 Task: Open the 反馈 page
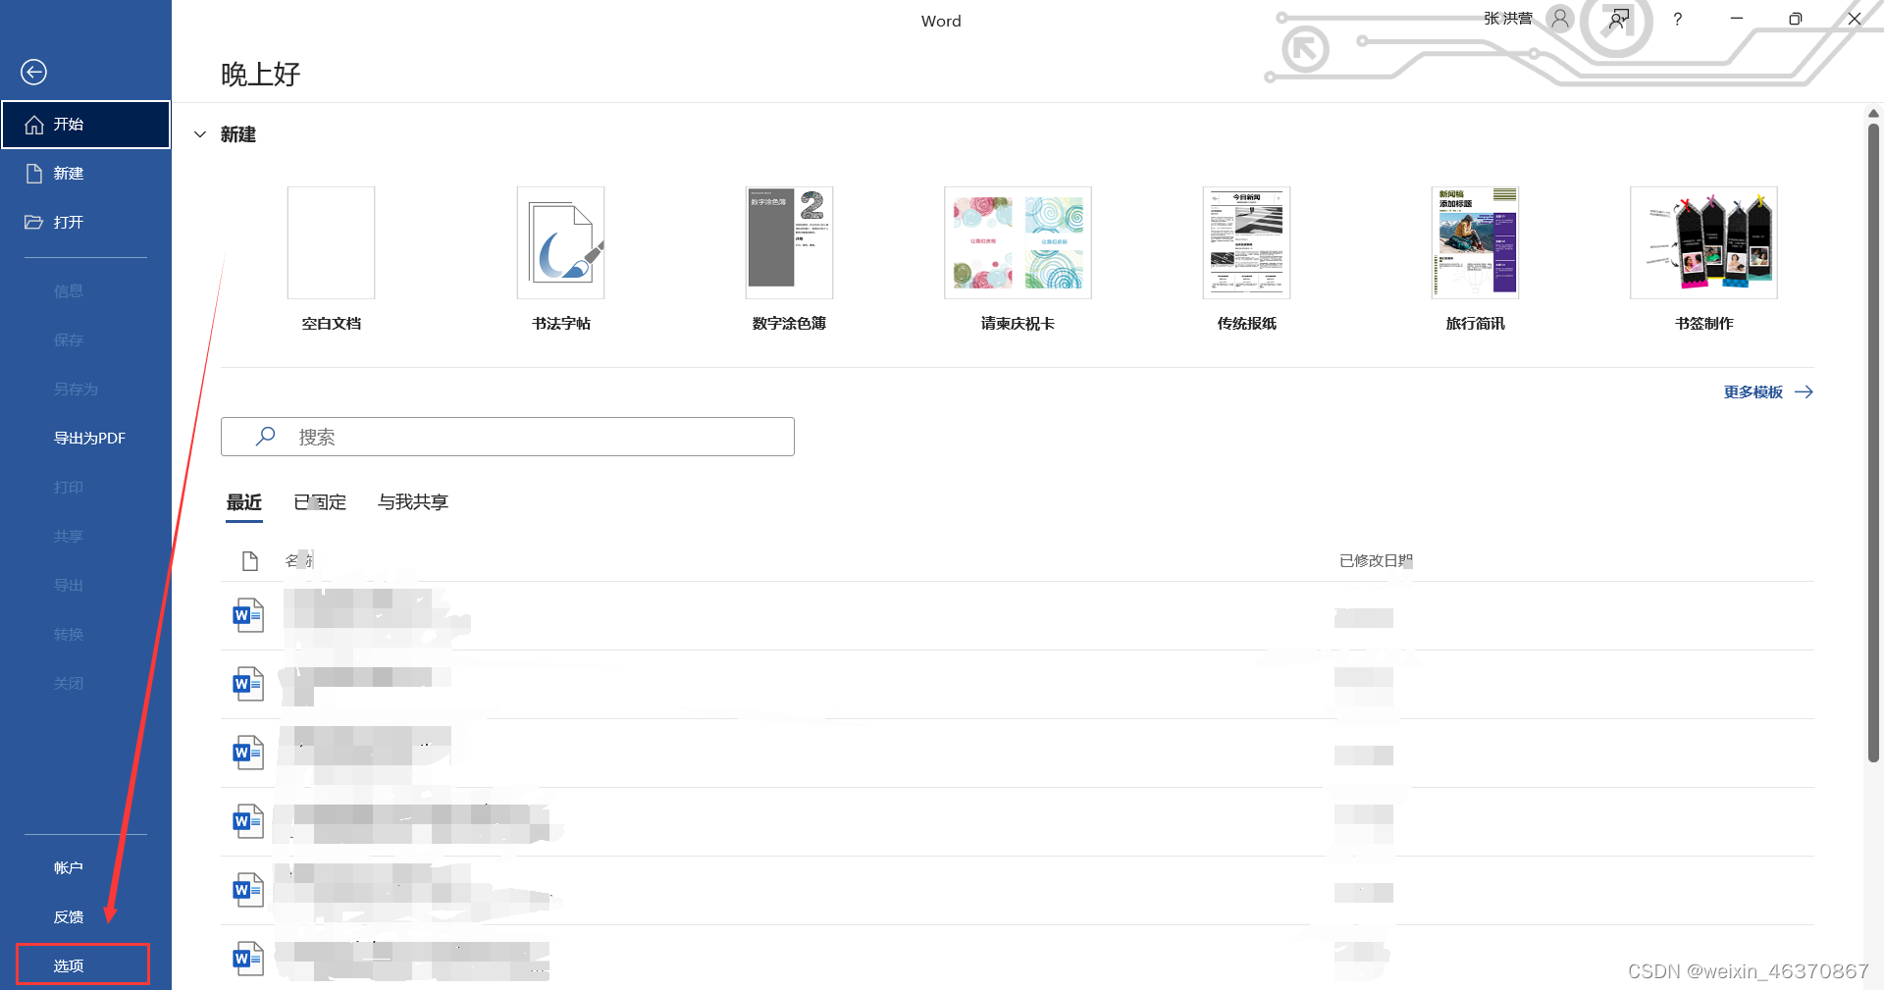(x=69, y=917)
